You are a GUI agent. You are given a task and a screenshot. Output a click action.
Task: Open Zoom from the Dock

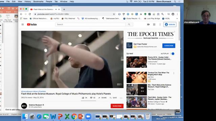88,117
